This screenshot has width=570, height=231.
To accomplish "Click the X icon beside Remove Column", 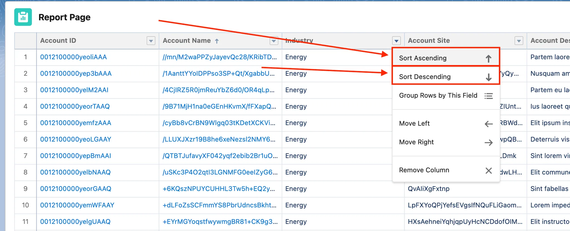I will click(x=488, y=170).
